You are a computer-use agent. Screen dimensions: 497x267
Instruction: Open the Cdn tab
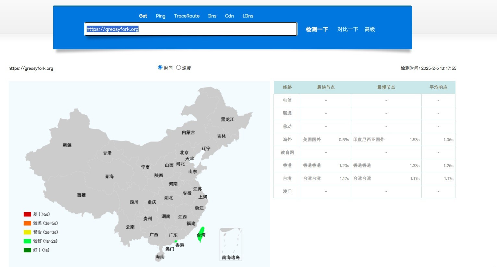(229, 16)
